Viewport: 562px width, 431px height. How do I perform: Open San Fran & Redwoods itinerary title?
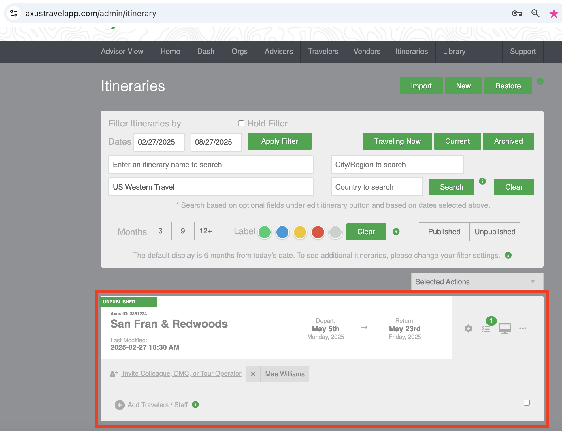169,324
